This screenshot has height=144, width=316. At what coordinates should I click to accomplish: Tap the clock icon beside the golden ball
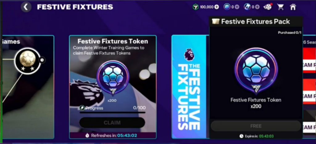pos(42,60)
